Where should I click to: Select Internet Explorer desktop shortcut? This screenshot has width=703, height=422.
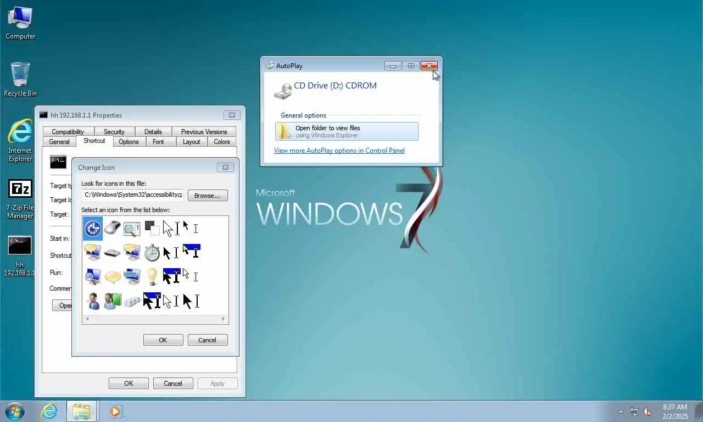point(20,141)
